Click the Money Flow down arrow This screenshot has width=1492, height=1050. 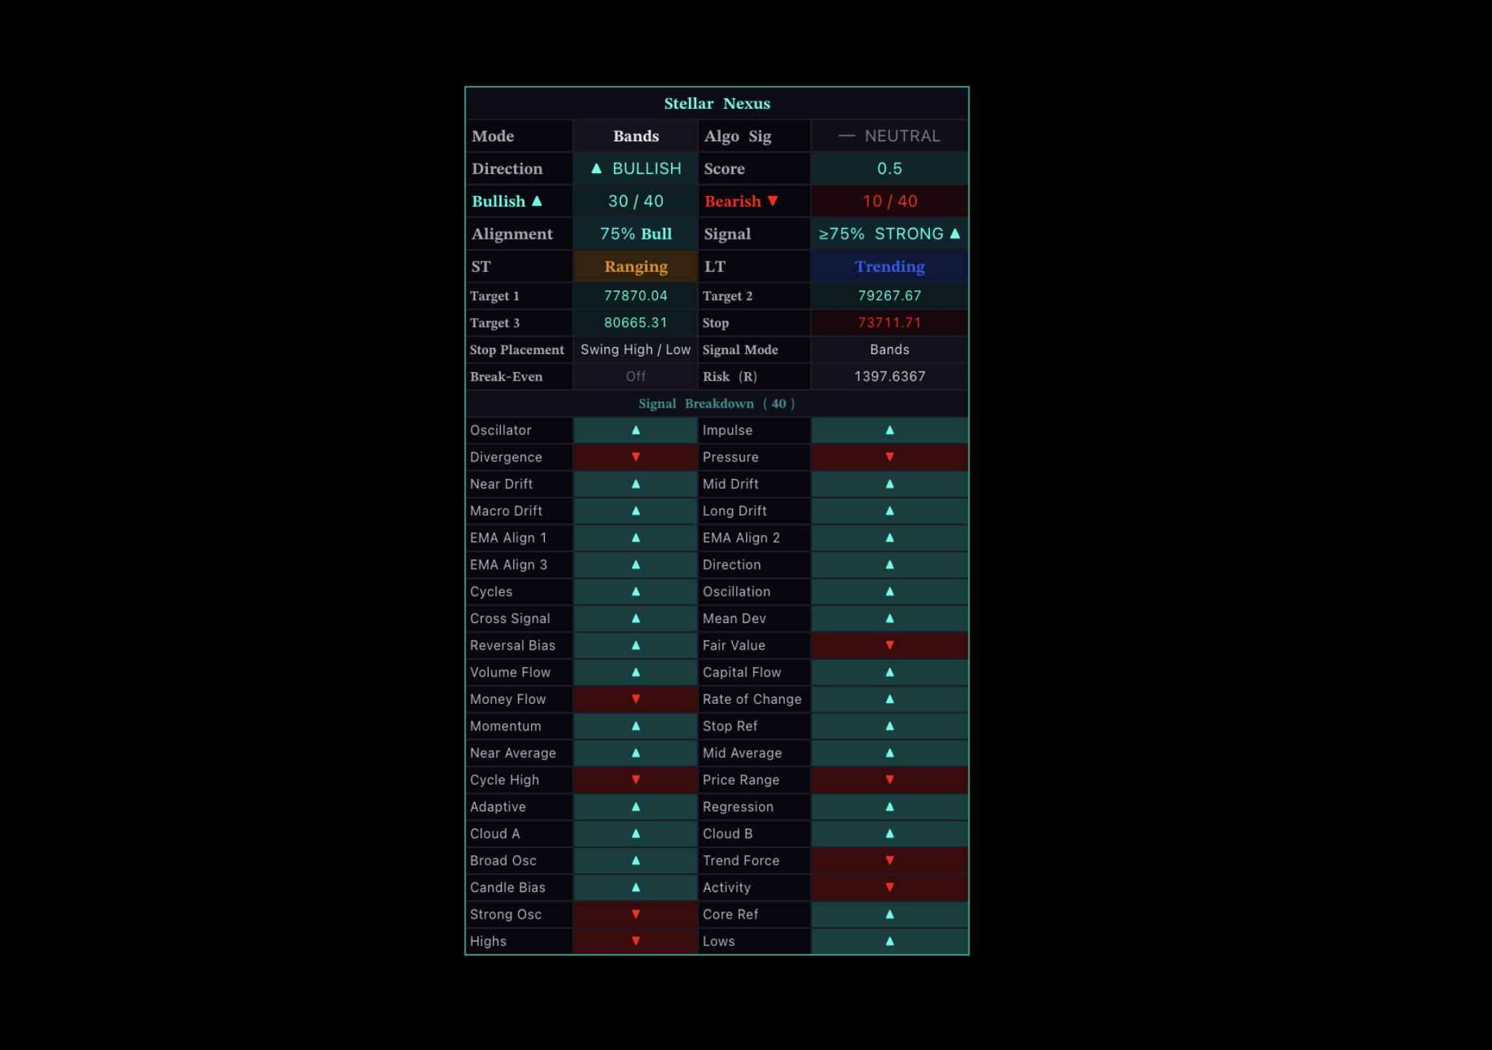pyautogui.click(x=635, y=699)
